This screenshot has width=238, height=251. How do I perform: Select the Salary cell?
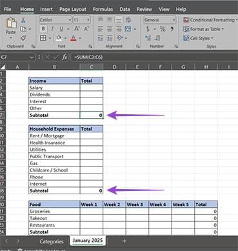pyautogui.click(x=54, y=88)
